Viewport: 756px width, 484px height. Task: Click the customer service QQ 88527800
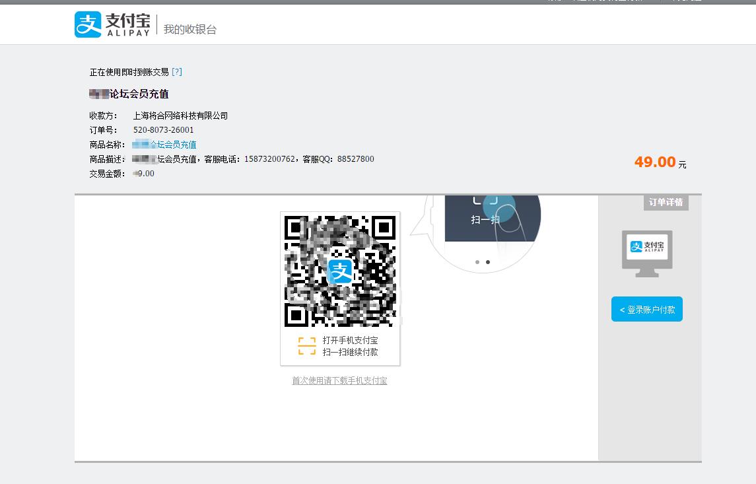(355, 159)
